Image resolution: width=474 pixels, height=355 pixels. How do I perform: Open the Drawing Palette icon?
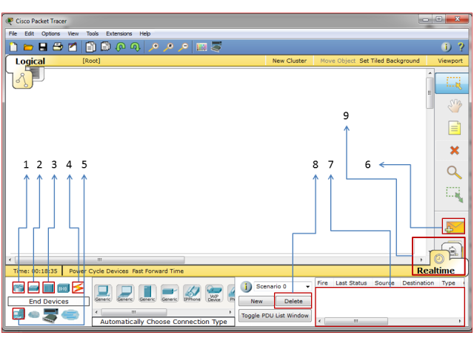click(x=201, y=47)
